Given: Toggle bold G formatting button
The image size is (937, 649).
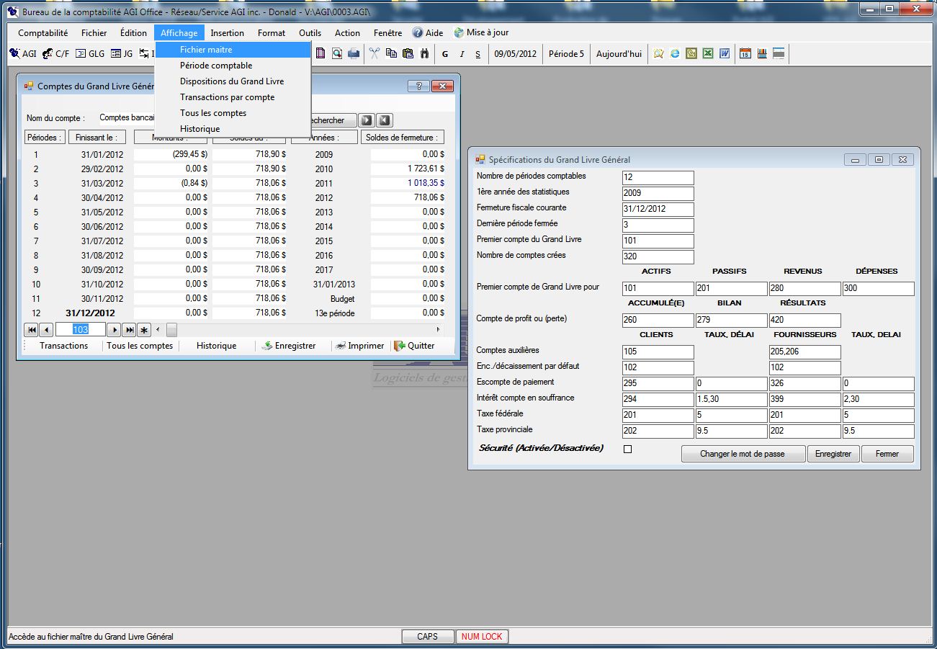Looking at the screenshot, I should [444, 54].
